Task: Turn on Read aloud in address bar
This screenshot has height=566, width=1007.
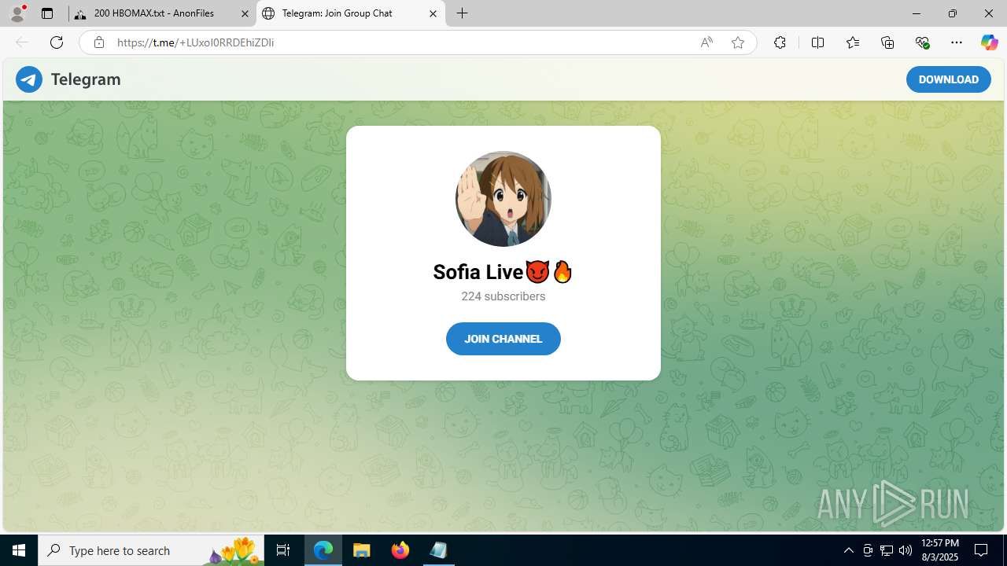Action: (x=706, y=42)
